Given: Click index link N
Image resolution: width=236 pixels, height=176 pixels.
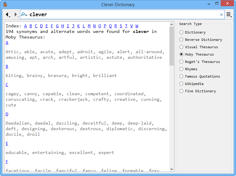Looking at the screenshot, I should (x=94, y=26).
